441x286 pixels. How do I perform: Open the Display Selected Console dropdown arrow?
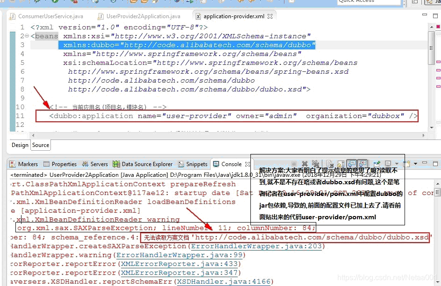click(x=397, y=163)
